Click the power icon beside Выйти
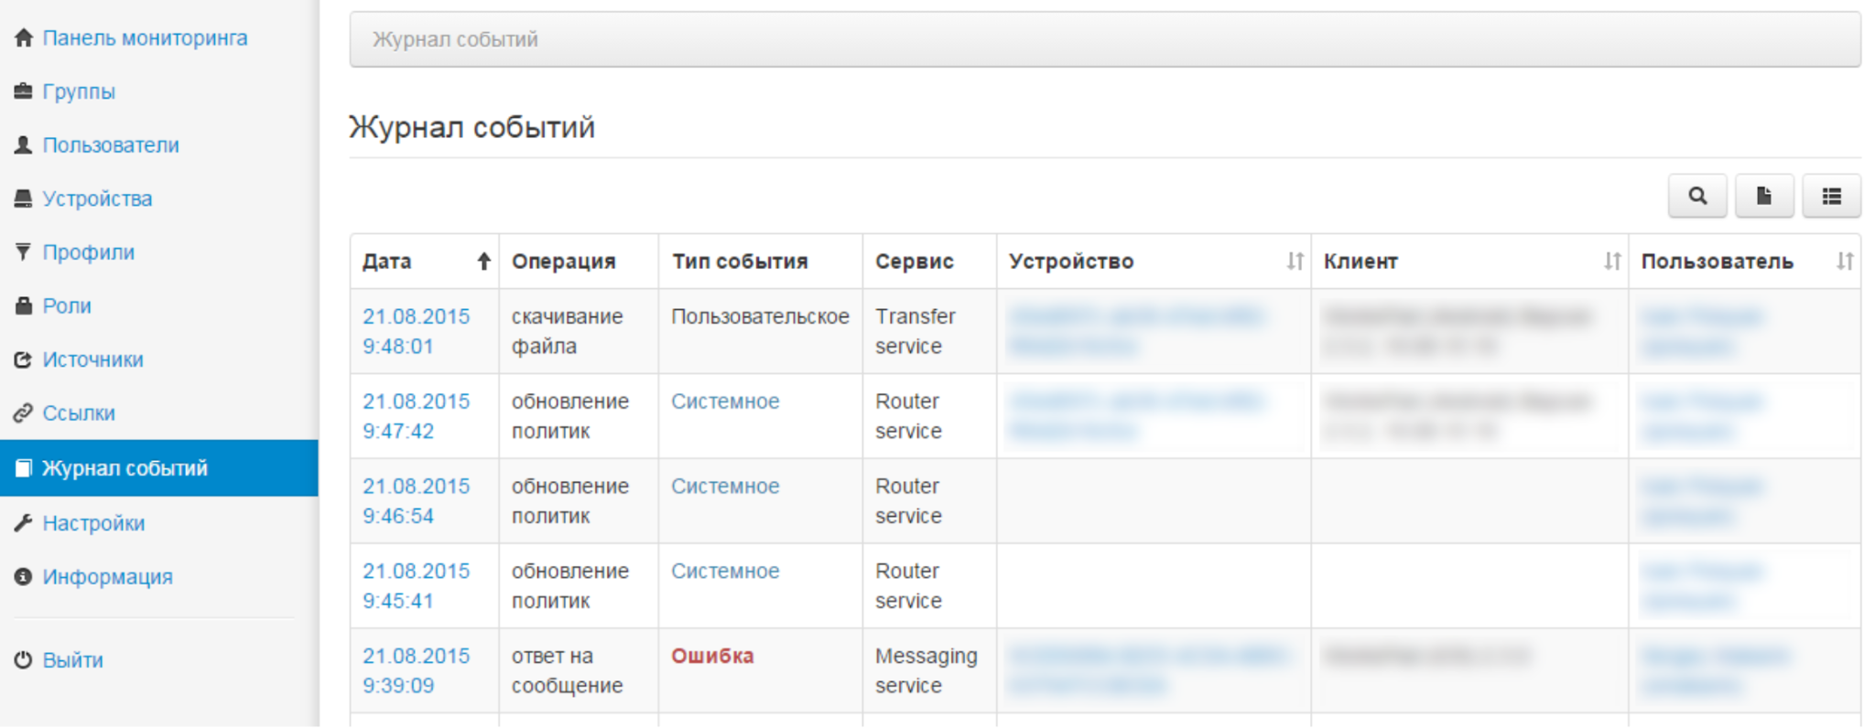This screenshot has height=728, width=1875. coord(24,660)
